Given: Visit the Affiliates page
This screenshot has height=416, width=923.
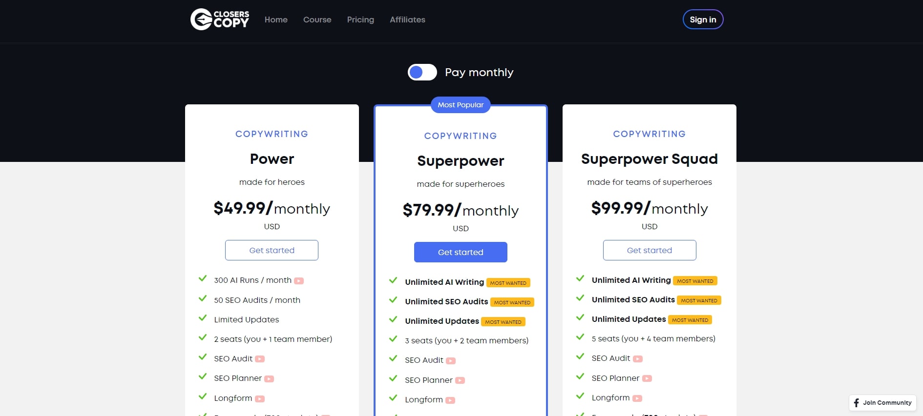Looking at the screenshot, I should 407,20.
